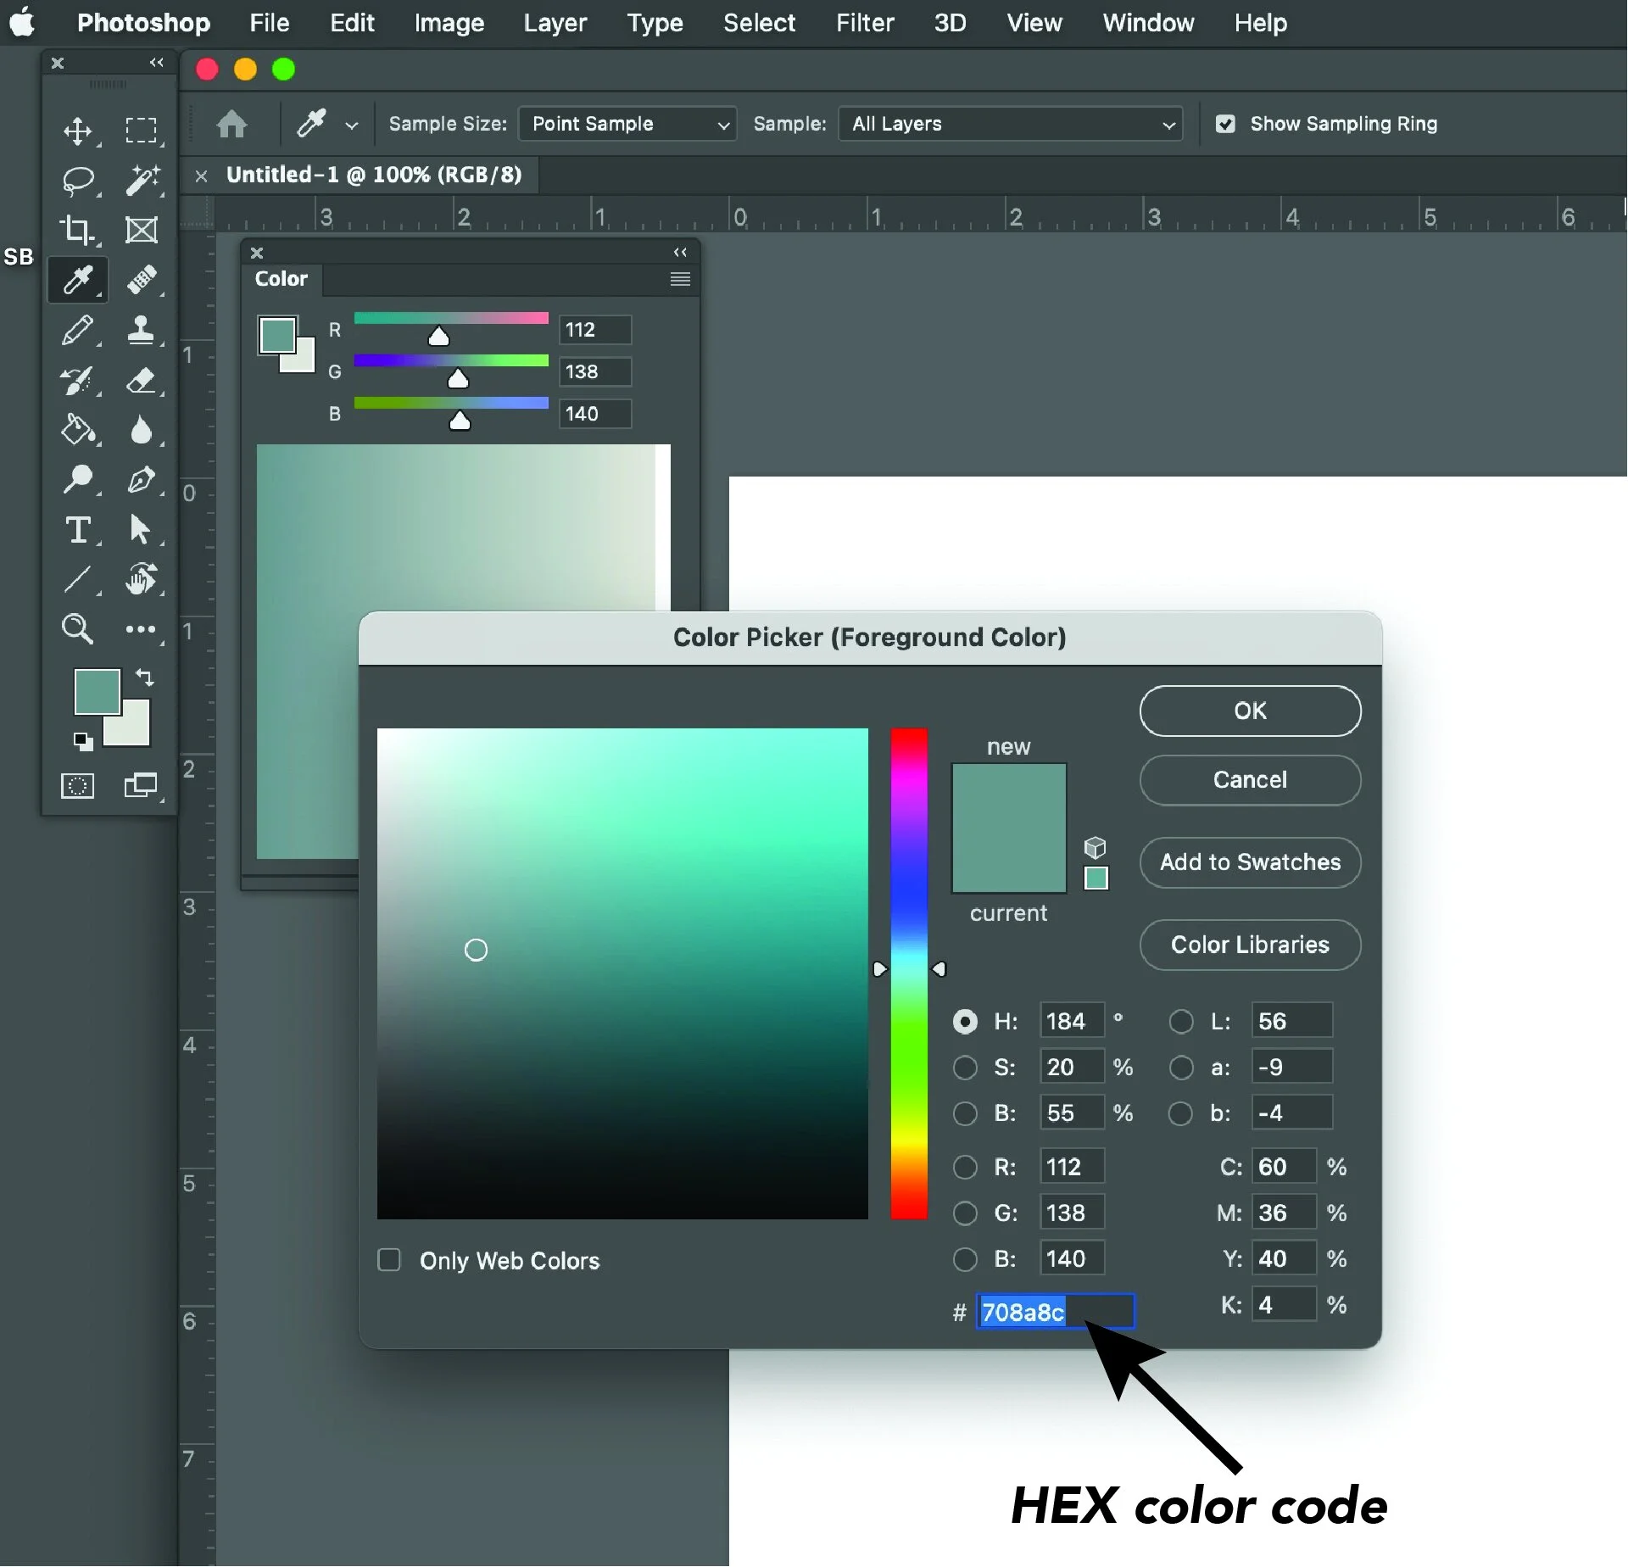Screen dimensions: 1628x1567
Task: Select the Zoom tool
Action: tap(77, 629)
